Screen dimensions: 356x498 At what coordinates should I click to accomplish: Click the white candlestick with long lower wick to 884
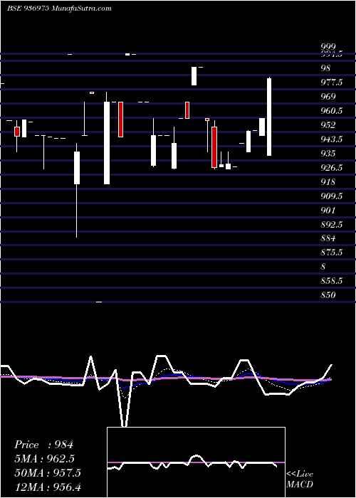click(77, 190)
